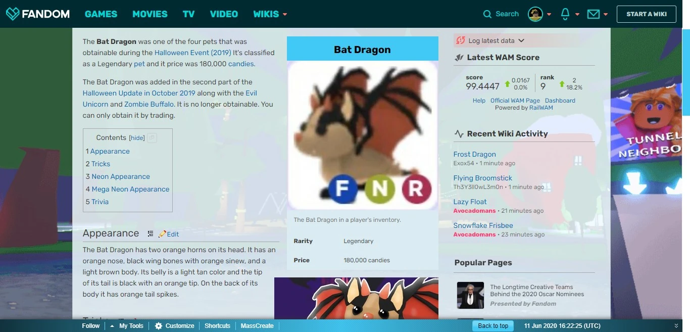This screenshot has width=690, height=332.
Task: Click the Customize gear icon in bottom toolbar
Action: tap(159, 326)
